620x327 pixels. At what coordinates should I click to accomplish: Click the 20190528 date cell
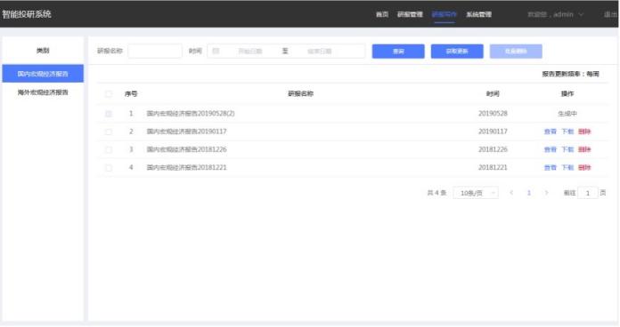coord(493,114)
